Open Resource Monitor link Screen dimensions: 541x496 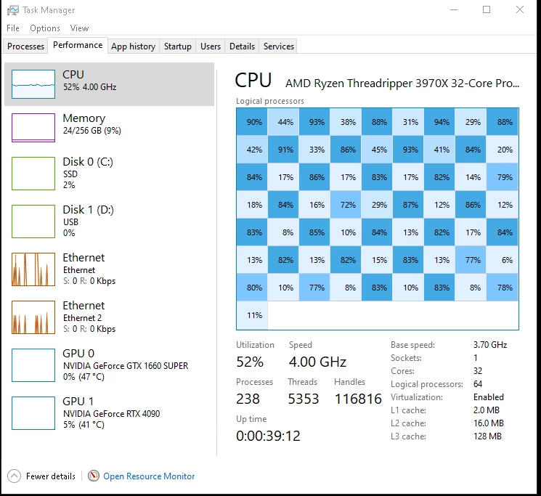coord(149,476)
